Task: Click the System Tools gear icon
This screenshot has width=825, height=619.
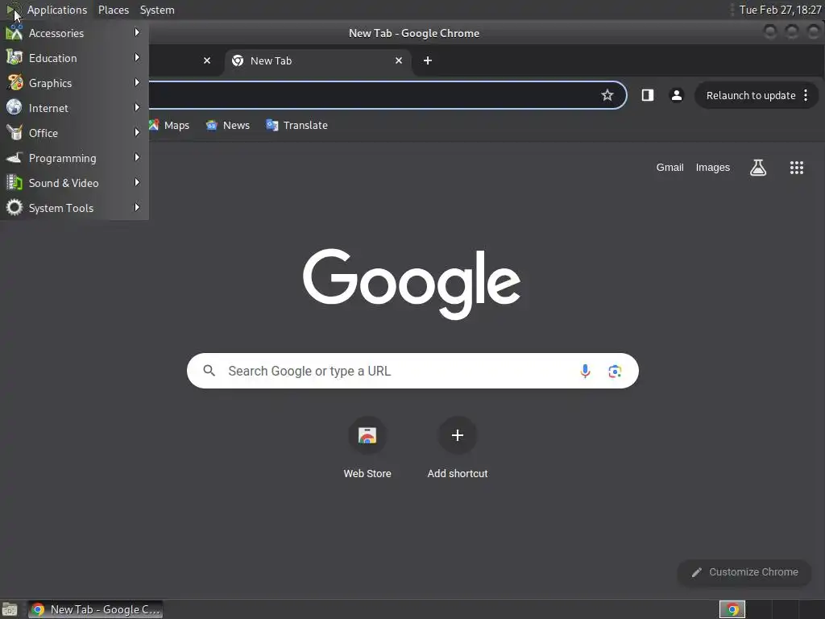Action: 15,207
